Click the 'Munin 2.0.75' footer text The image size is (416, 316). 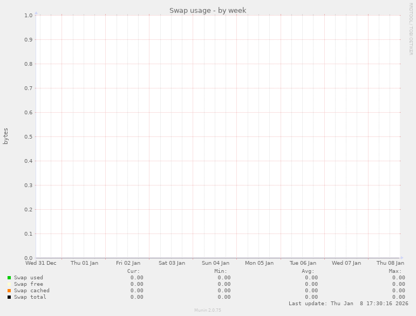point(208,310)
